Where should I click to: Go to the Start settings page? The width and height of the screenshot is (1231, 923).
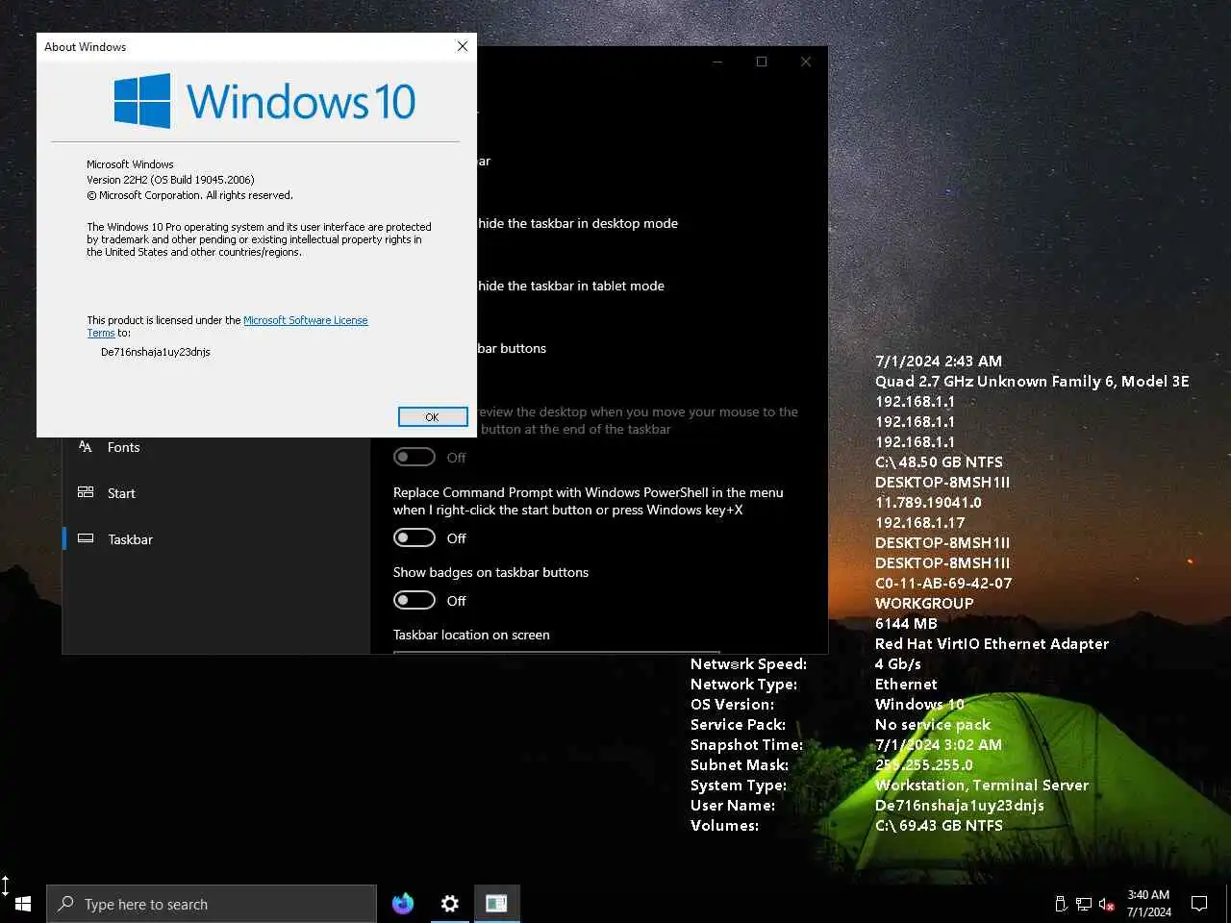click(x=216, y=493)
